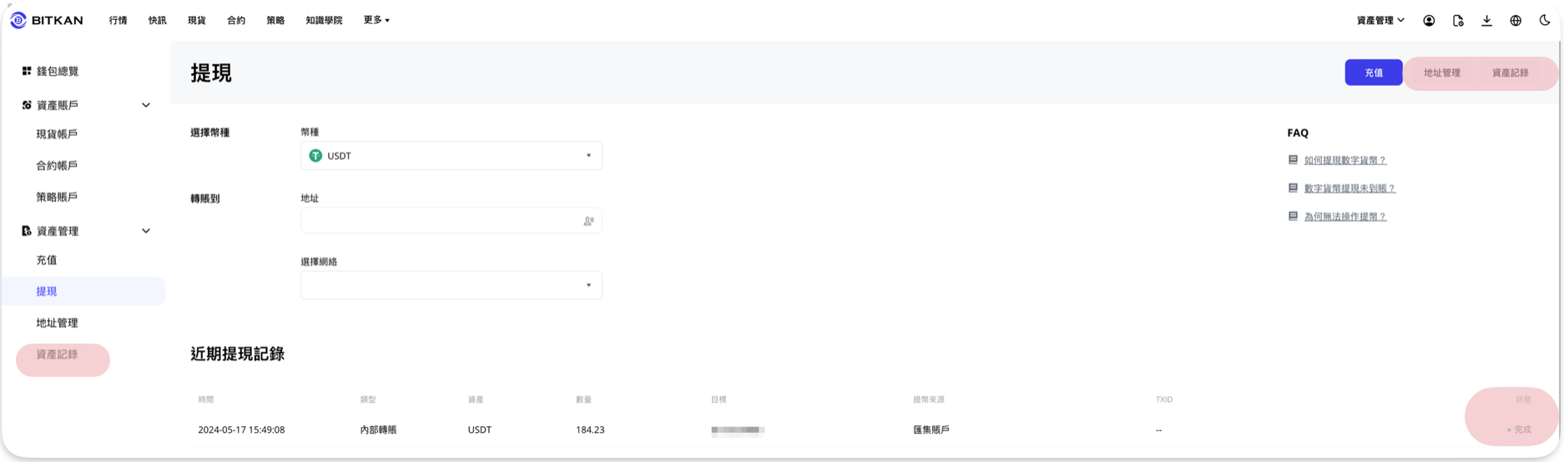Toggle dark mode moon icon

point(1545,20)
